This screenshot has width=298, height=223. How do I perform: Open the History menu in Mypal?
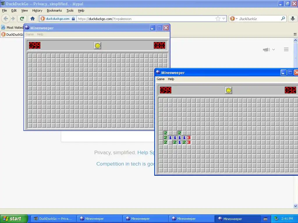point(37,10)
